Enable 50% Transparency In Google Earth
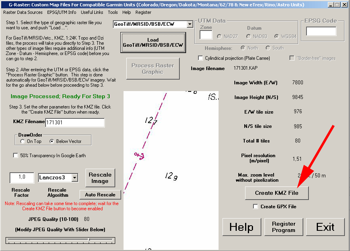This screenshot has width=350, height=251. point(16,156)
